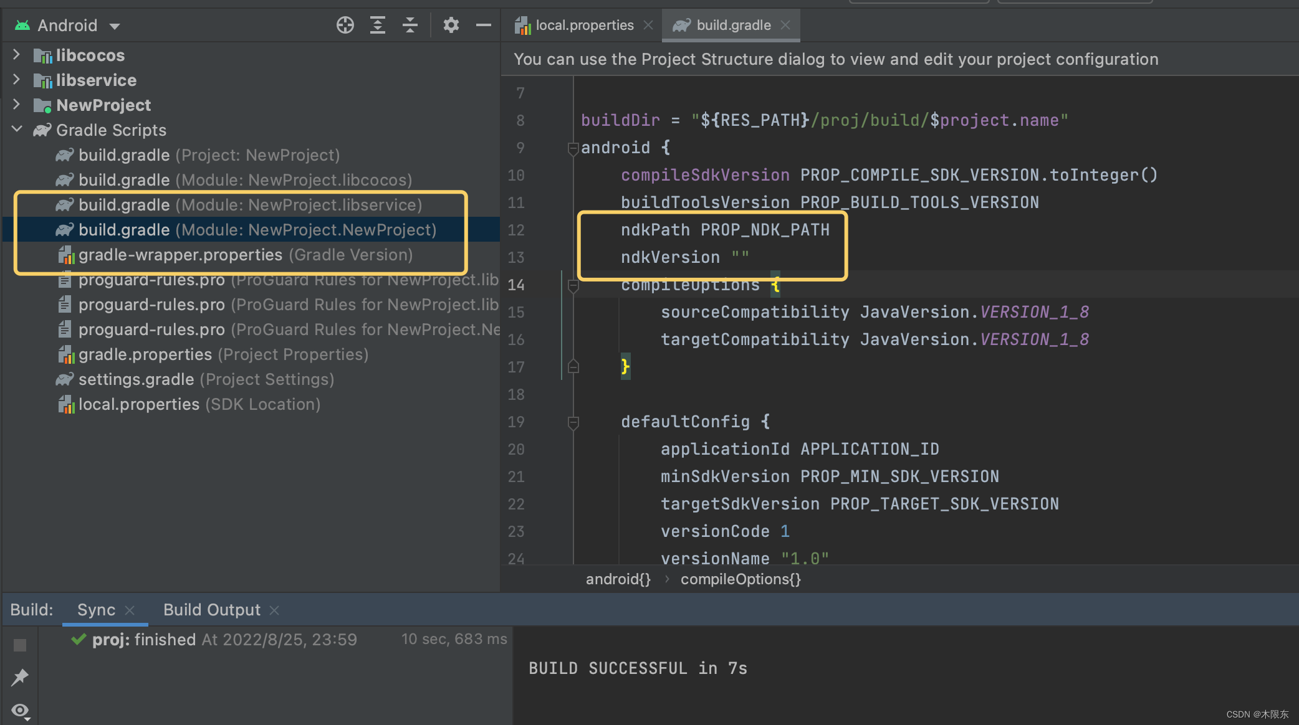Screen dimensions: 1299x725
Task: Place cursor on ndkVersion line
Action: 685,257
